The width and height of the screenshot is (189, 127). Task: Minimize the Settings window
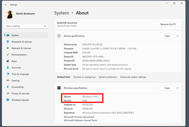point(167,3)
